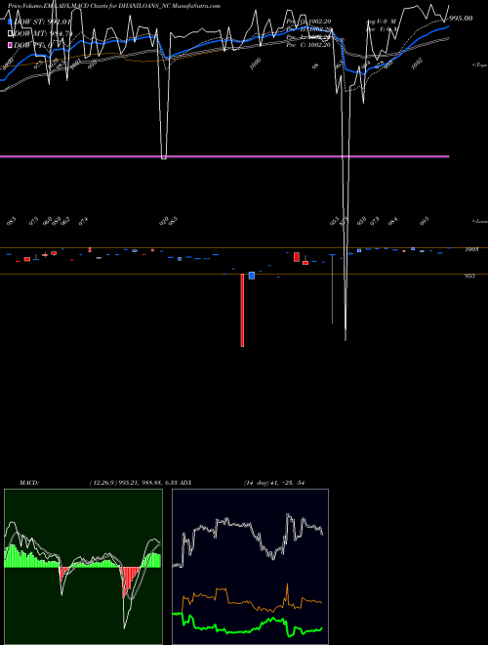Open the MACD histogram panel
Screen dimensions: 488x645
(83, 567)
